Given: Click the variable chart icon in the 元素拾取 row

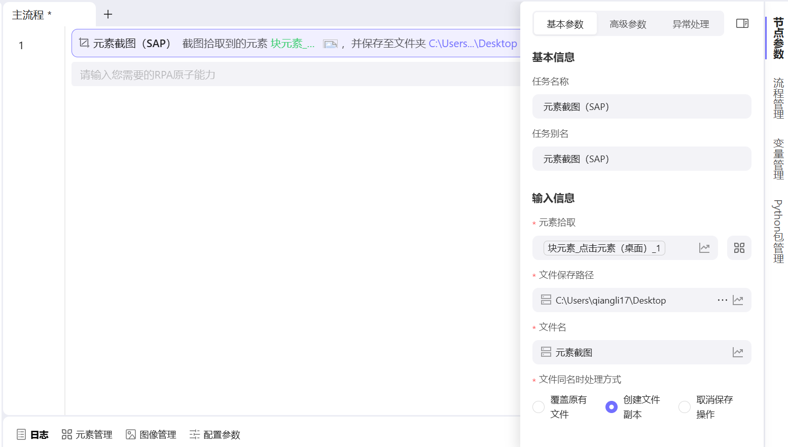Looking at the screenshot, I should click(x=705, y=248).
